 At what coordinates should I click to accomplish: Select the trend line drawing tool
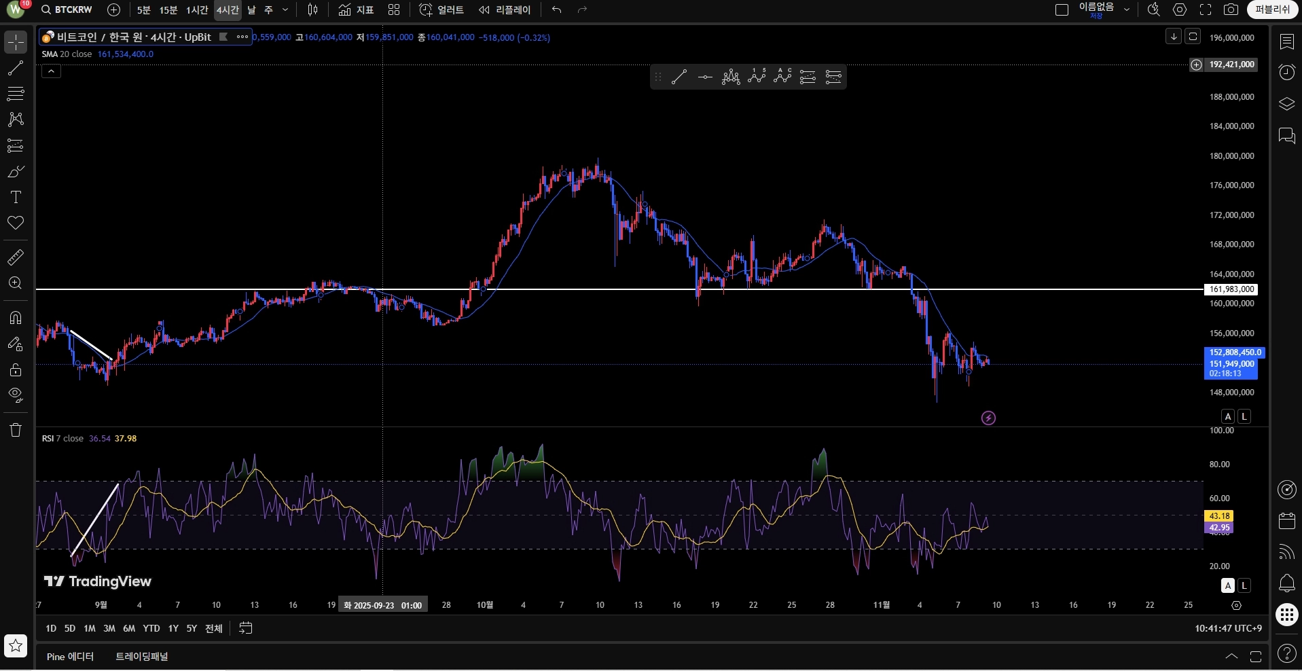pos(15,68)
